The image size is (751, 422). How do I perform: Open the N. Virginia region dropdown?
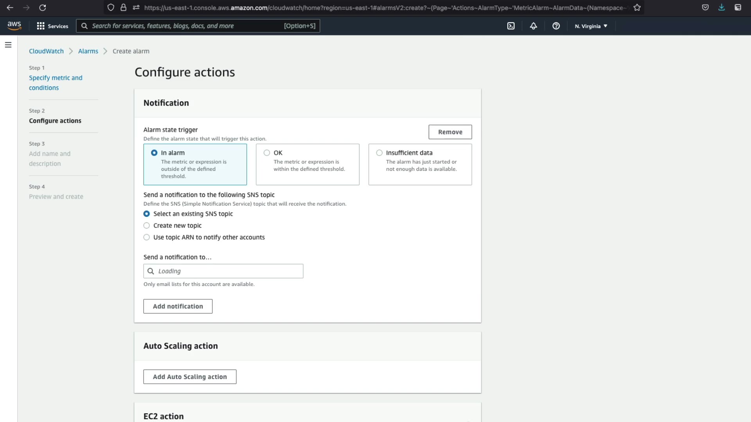point(591,26)
